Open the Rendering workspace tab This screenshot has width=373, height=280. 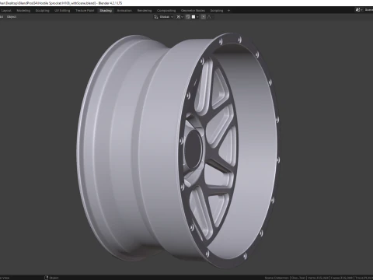(x=145, y=11)
